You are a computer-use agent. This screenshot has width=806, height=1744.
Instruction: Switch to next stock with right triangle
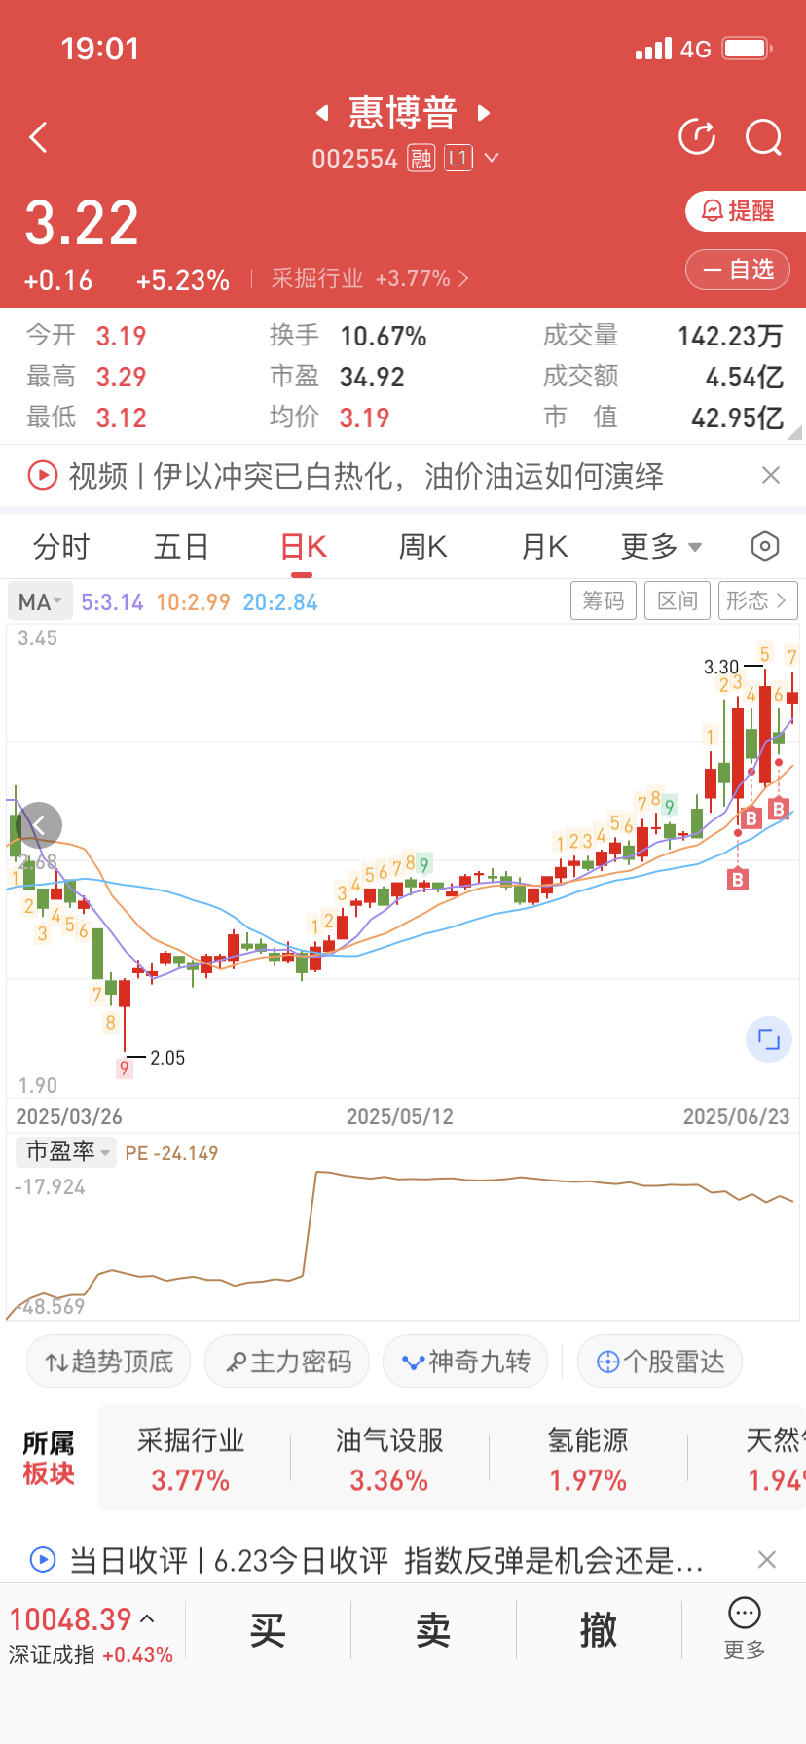click(484, 113)
